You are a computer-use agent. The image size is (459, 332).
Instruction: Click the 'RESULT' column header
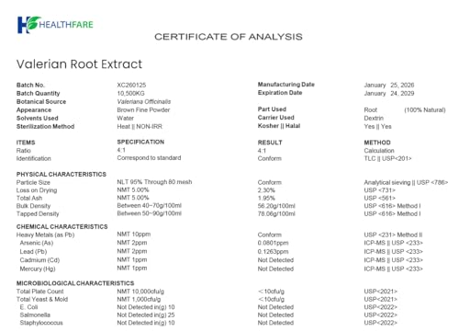[x=270, y=143]
